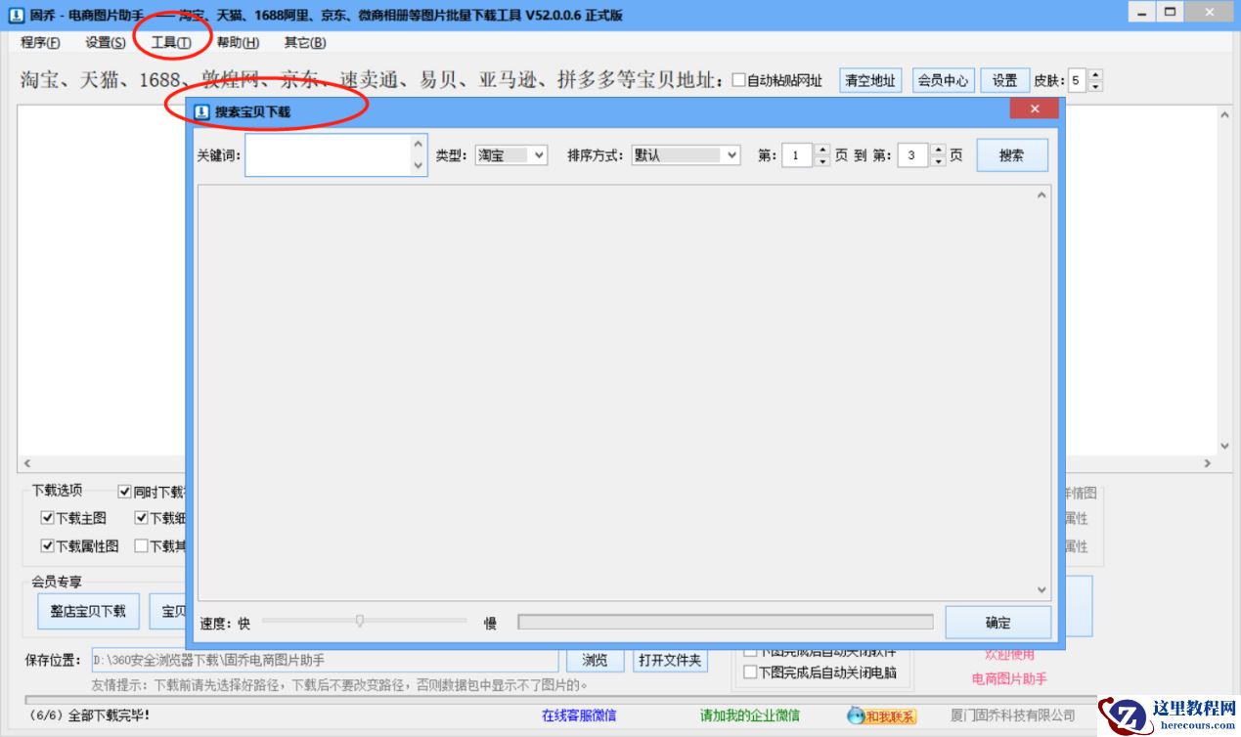Increase the ending page number
Image resolution: width=1241 pixels, height=737 pixels.
938,150
